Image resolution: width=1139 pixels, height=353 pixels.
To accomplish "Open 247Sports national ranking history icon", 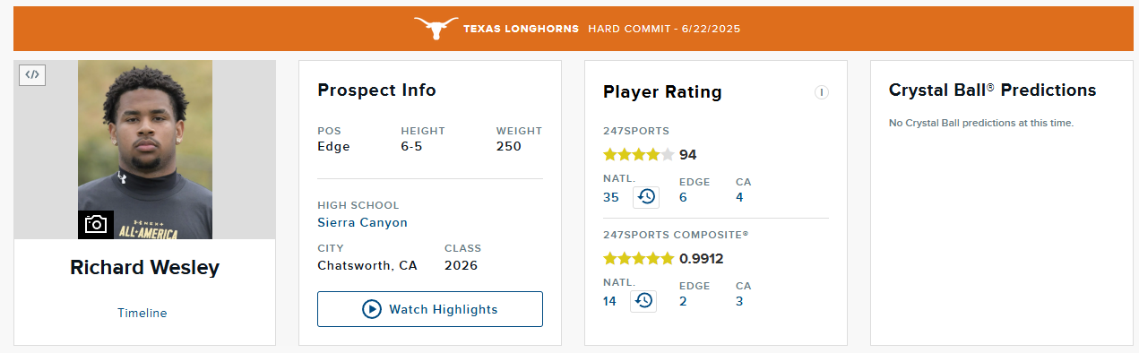I will (x=646, y=197).
